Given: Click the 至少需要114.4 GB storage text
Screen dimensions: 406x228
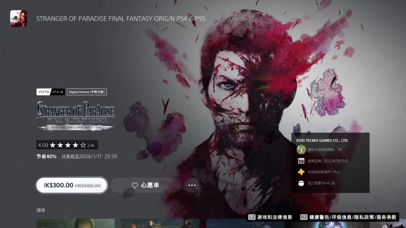Looking at the screenshot, I should (321, 183).
